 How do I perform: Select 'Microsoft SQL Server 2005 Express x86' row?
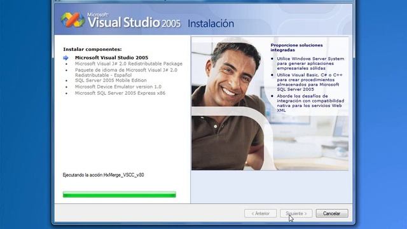(120, 93)
